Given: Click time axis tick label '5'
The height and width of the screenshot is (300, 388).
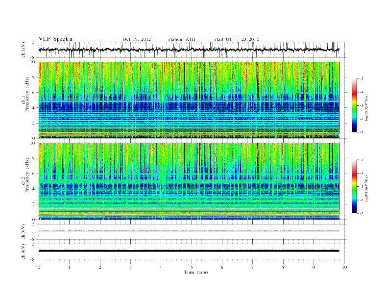Looking at the screenshot, I should point(192,267).
